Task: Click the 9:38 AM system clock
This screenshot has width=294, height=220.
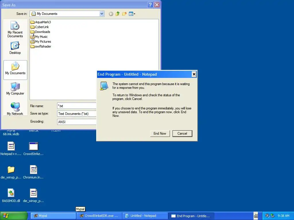Action: pos(283,216)
